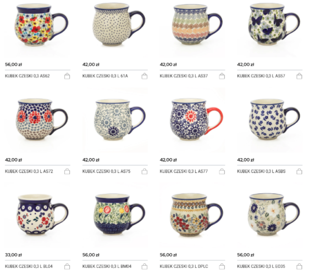This screenshot has width=309, height=274.
Task: Add KUBEK CZESKI 0,3 AS62 to cart
Action: click(67, 76)
